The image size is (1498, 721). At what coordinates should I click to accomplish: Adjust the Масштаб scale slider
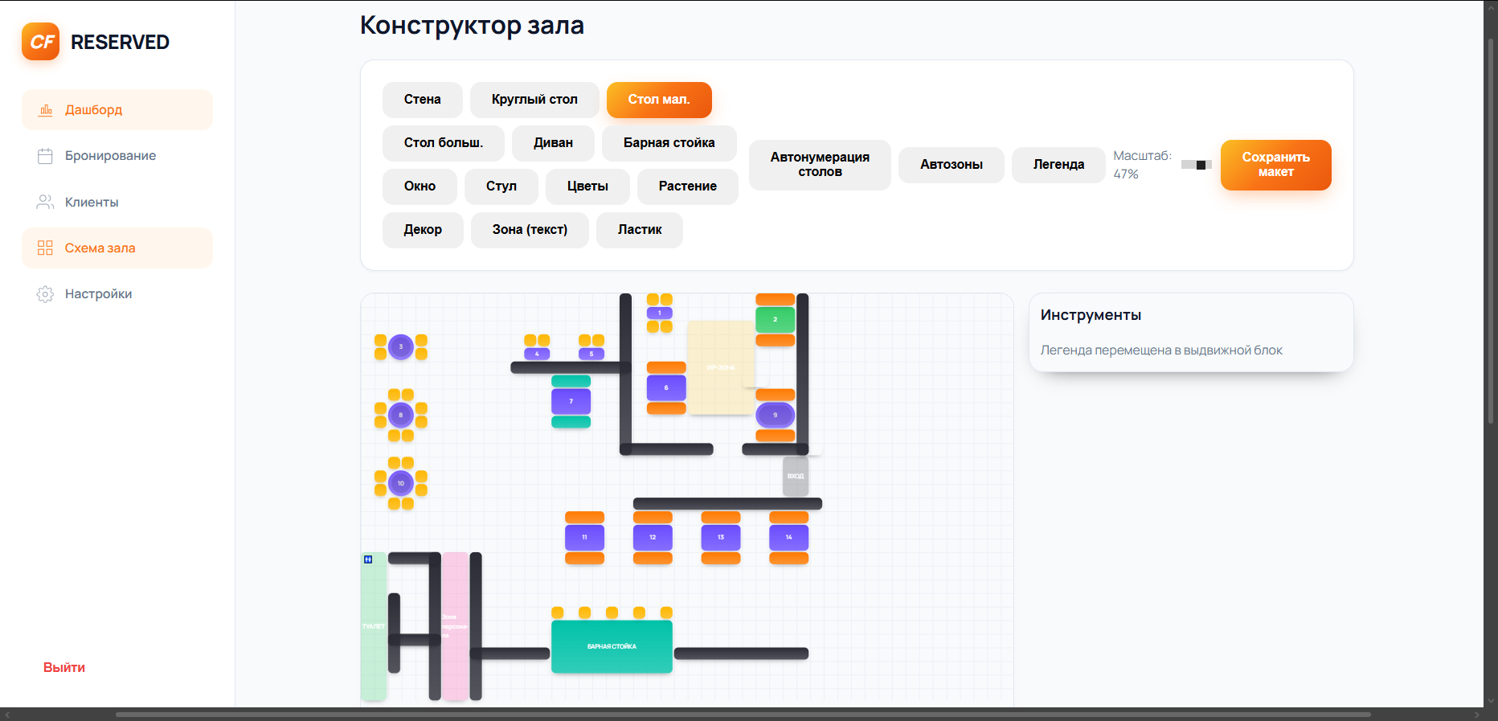(x=1197, y=165)
